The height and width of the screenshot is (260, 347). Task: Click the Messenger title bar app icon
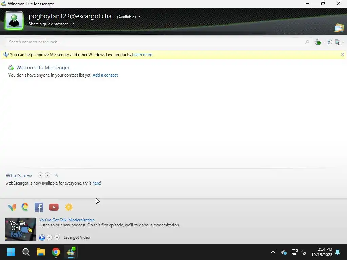(3, 4)
